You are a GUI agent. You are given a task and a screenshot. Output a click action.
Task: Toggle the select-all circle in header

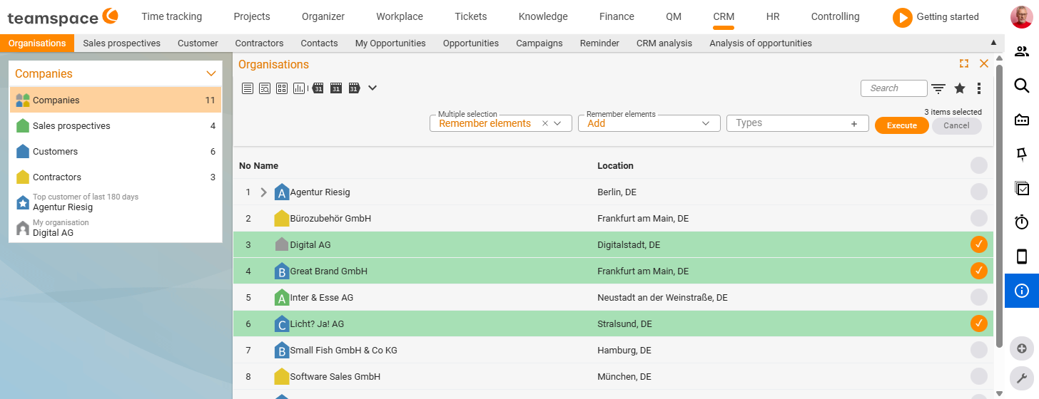(979, 165)
